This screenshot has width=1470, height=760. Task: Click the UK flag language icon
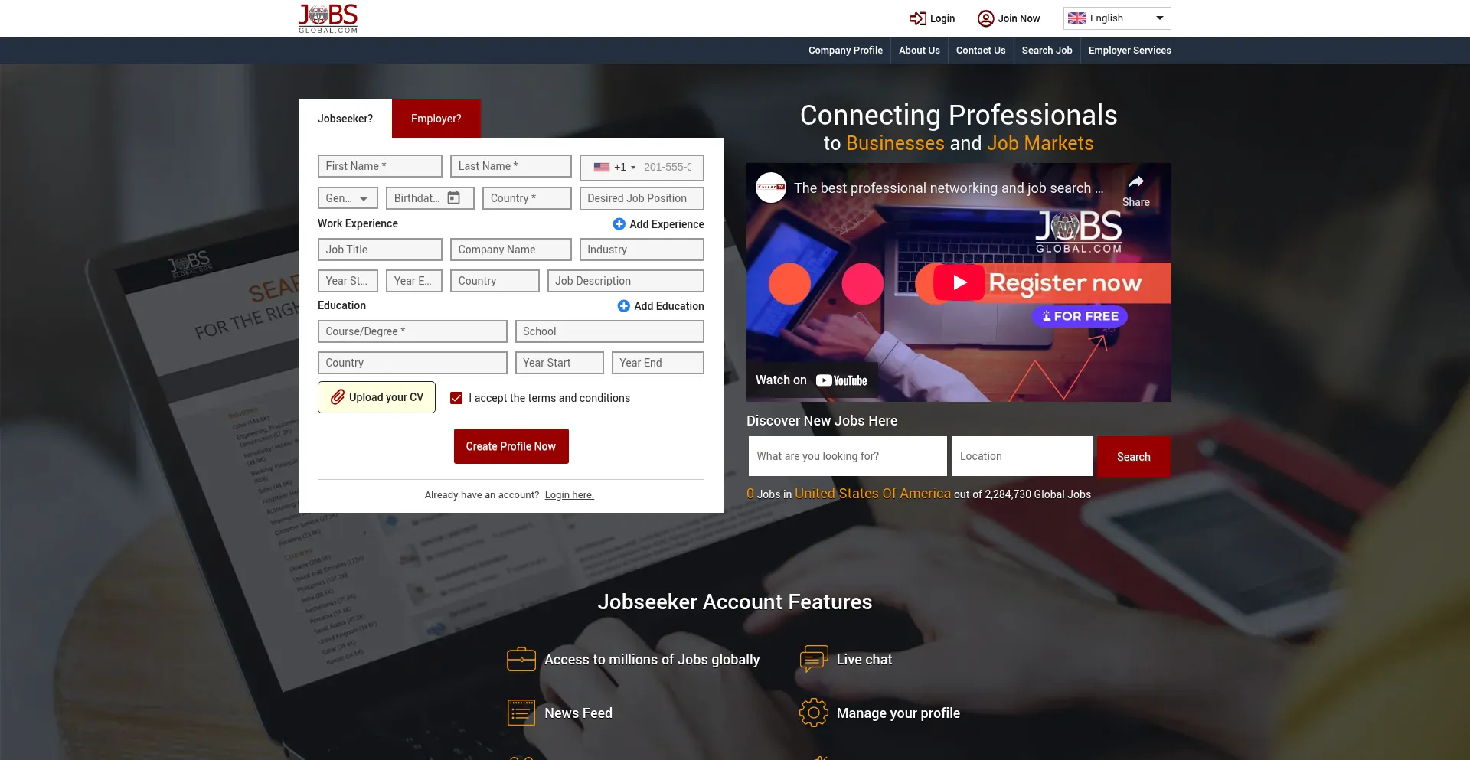pos(1076,18)
